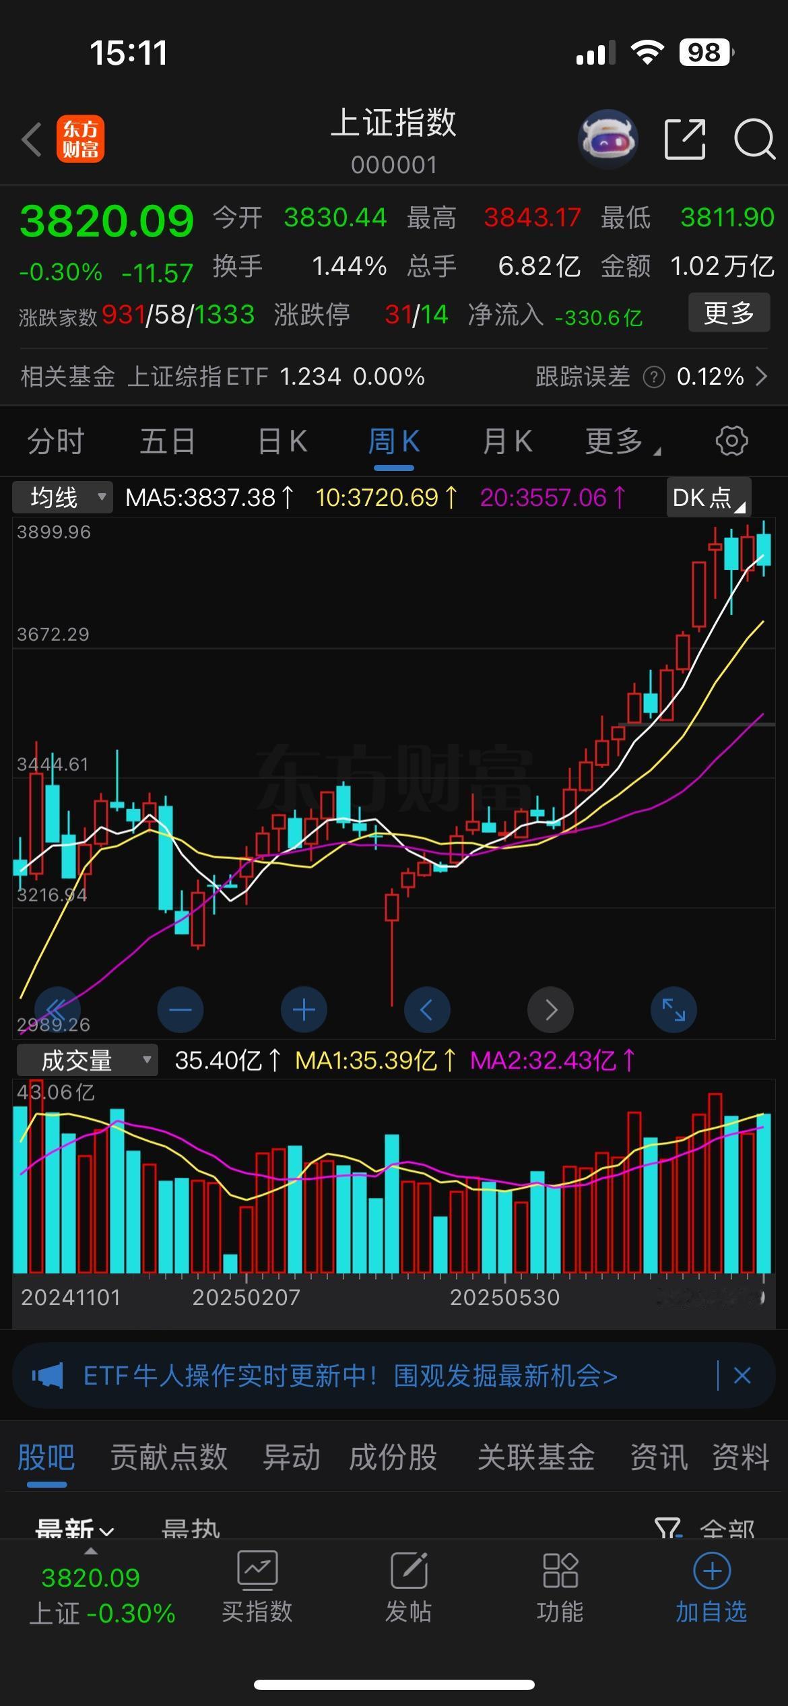Tap the 涨跌家数 931/58/1333 stat
Viewport: 788px width, 1706px height.
pos(137,315)
